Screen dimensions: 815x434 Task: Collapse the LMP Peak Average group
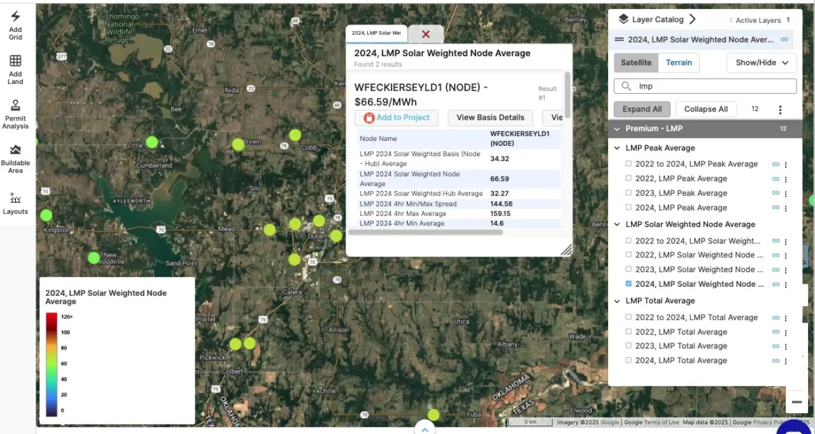(617, 148)
